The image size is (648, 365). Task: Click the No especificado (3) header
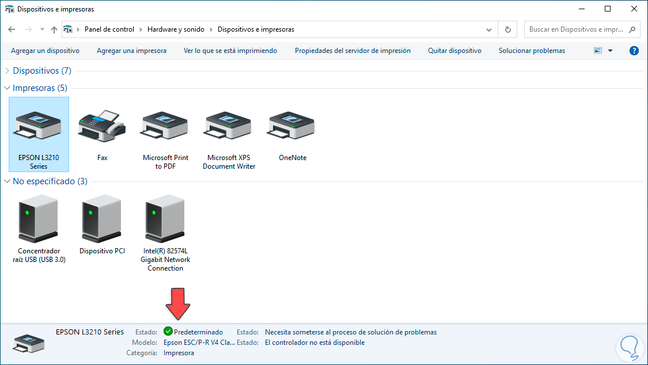[50, 181]
